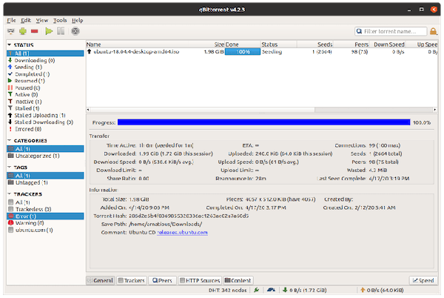Open the Tools menu

pos(60,20)
